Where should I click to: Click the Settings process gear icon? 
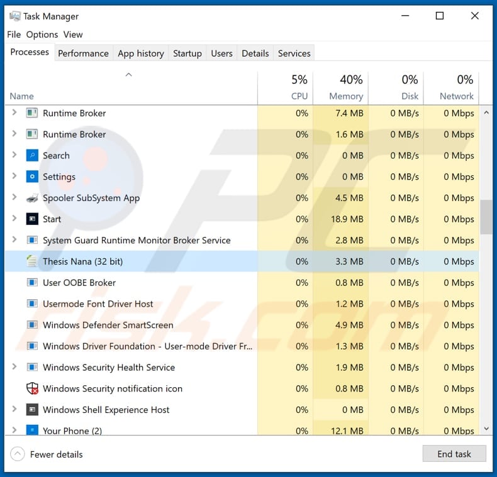point(32,177)
